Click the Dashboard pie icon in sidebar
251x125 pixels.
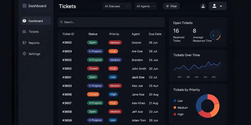(24, 21)
